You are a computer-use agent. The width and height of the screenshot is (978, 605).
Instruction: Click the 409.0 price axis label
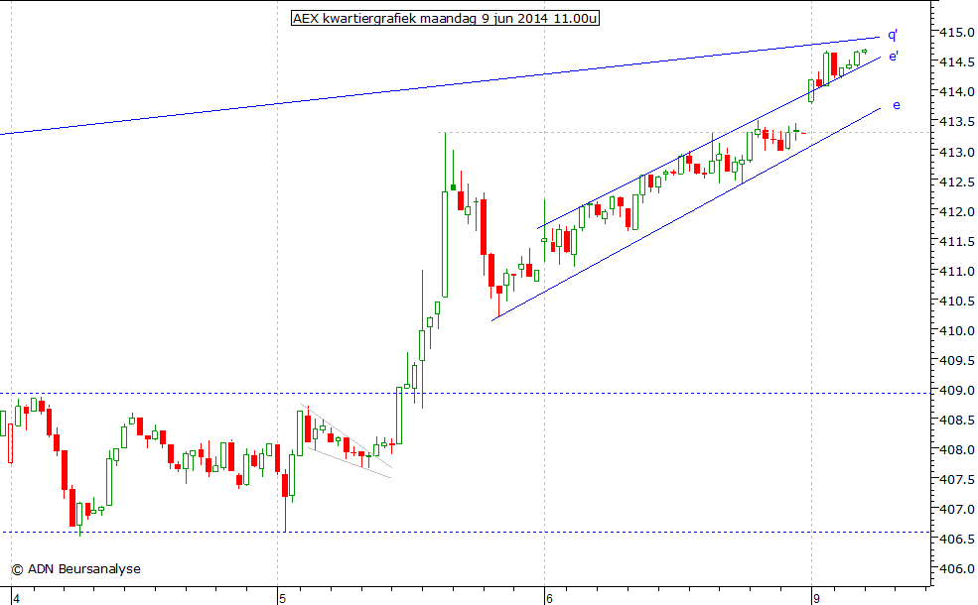click(x=957, y=391)
